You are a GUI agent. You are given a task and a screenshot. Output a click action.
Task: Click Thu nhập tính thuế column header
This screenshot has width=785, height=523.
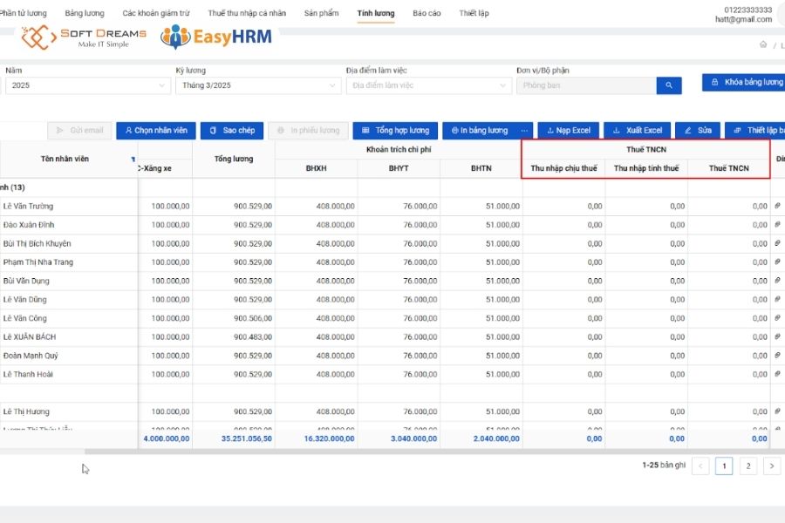(x=646, y=168)
